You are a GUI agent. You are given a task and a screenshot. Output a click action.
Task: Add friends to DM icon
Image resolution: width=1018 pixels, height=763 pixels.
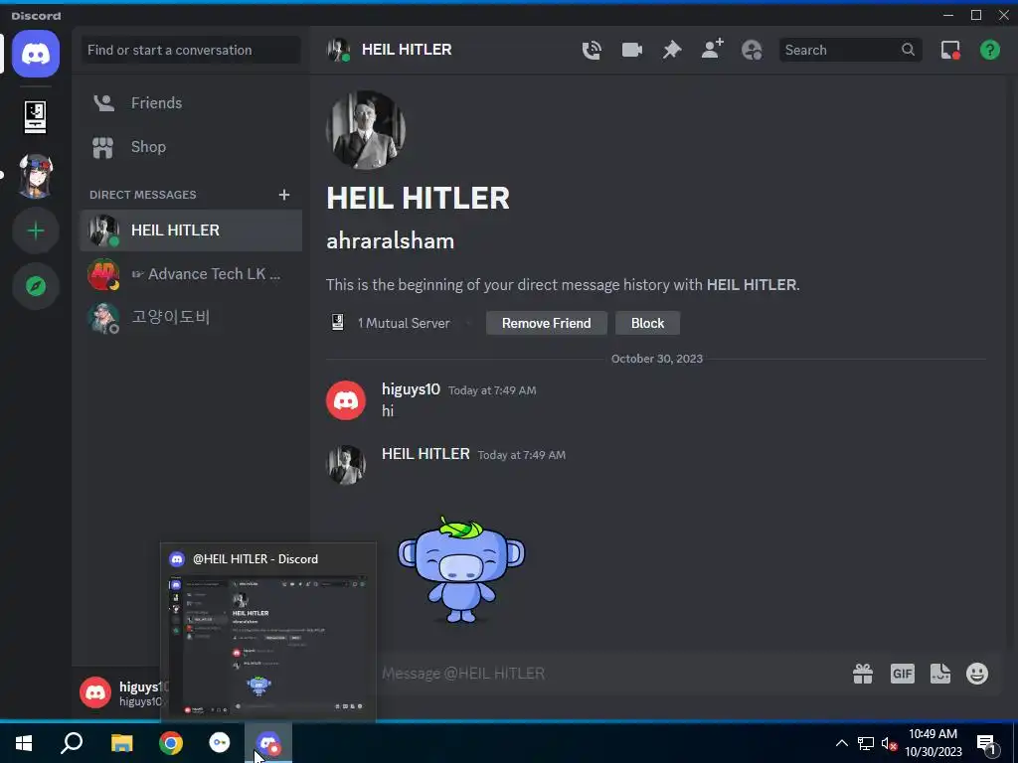tap(712, 50)
